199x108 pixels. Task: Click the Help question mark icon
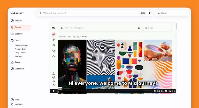click(12, 100)
